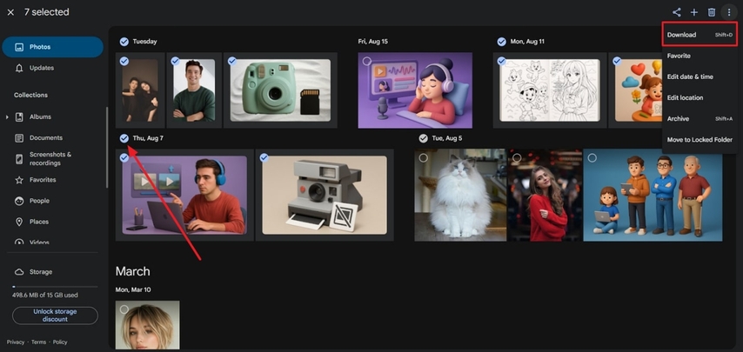Toggle the Tuesday date group checkbox
The height and width of the screenshot is (352, 743).
coord(124,41)
